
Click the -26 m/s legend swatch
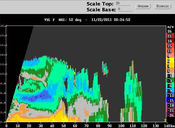(171, 115)
